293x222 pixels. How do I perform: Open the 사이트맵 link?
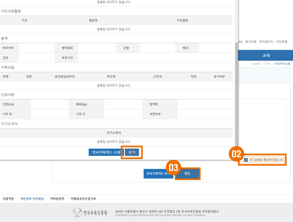pyautogui.click(x=281, y=42)
